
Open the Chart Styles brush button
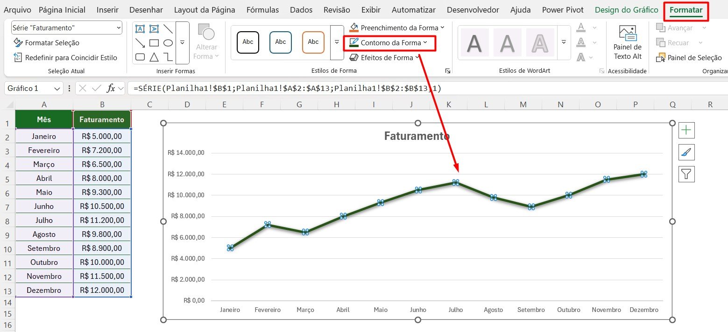(686, 152)
